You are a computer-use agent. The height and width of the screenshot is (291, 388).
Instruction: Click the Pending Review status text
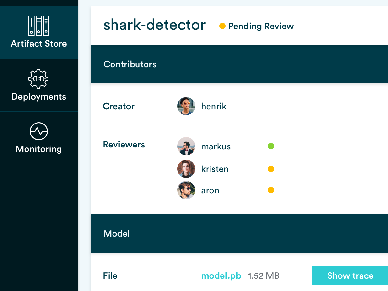click(261, 26)
